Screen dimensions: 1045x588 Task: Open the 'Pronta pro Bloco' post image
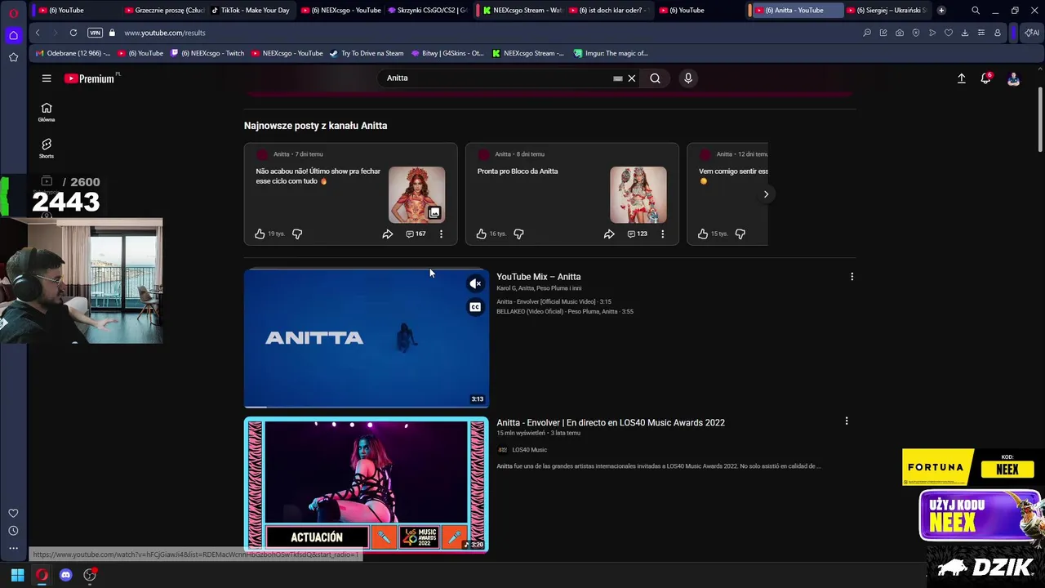tap(638, 194)
